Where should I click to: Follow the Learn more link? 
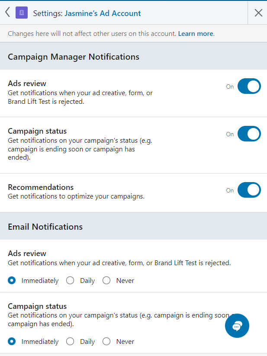click(x=196, y=34)
